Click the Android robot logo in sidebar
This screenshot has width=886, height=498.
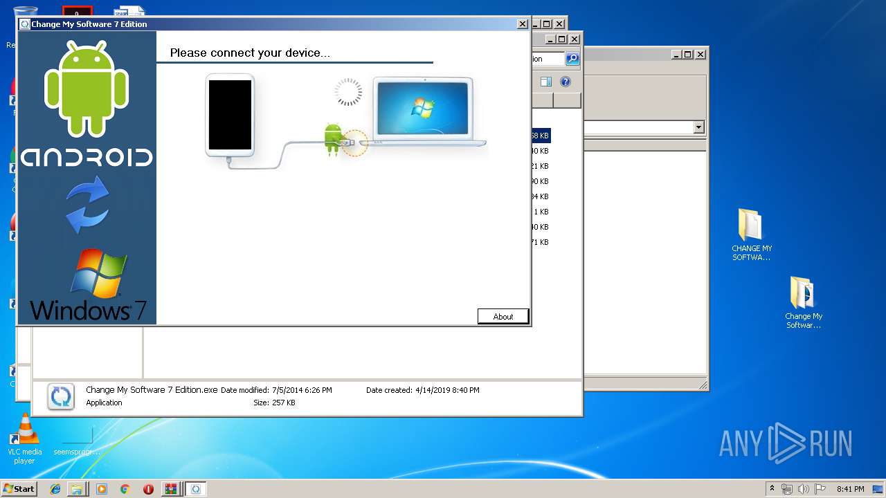(x=87, y=89)
